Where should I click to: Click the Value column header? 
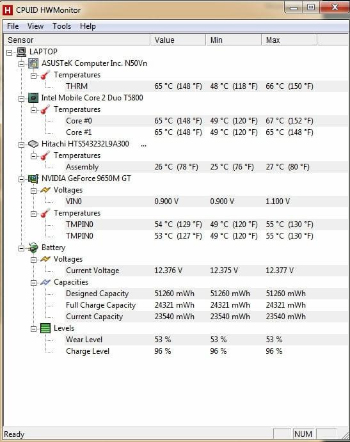[178, 40]
